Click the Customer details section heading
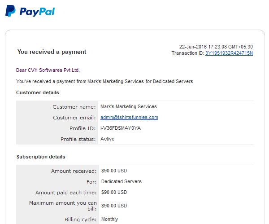Viewport: 269px width, 224px height. point(38,92)
